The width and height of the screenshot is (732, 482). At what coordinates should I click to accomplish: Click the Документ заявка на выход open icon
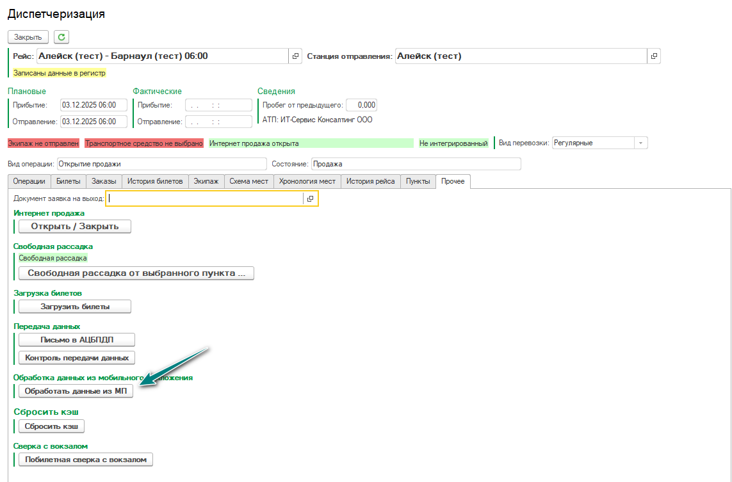[x=310, y=198]
